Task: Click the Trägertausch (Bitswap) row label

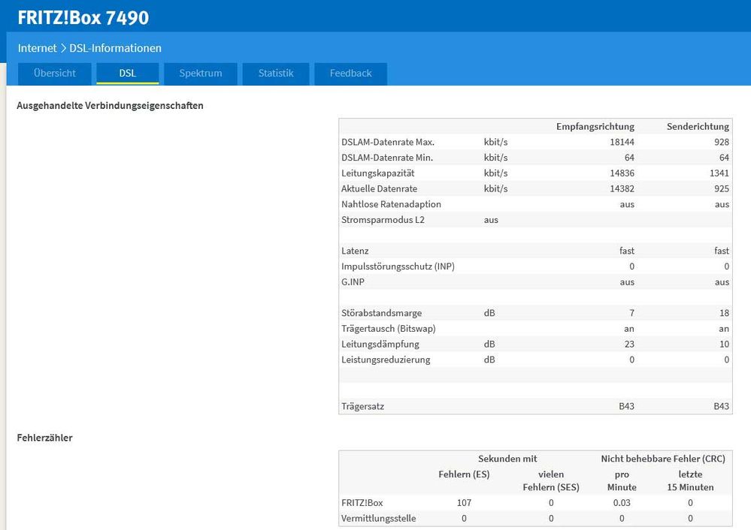Action: (388, 329)
